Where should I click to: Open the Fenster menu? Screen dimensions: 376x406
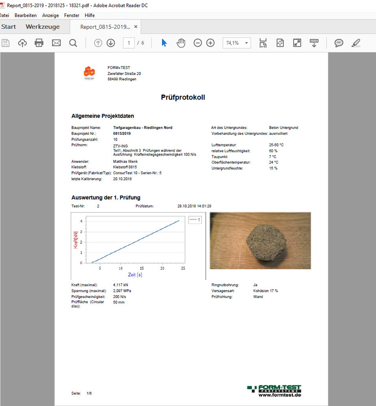point(72,15)
